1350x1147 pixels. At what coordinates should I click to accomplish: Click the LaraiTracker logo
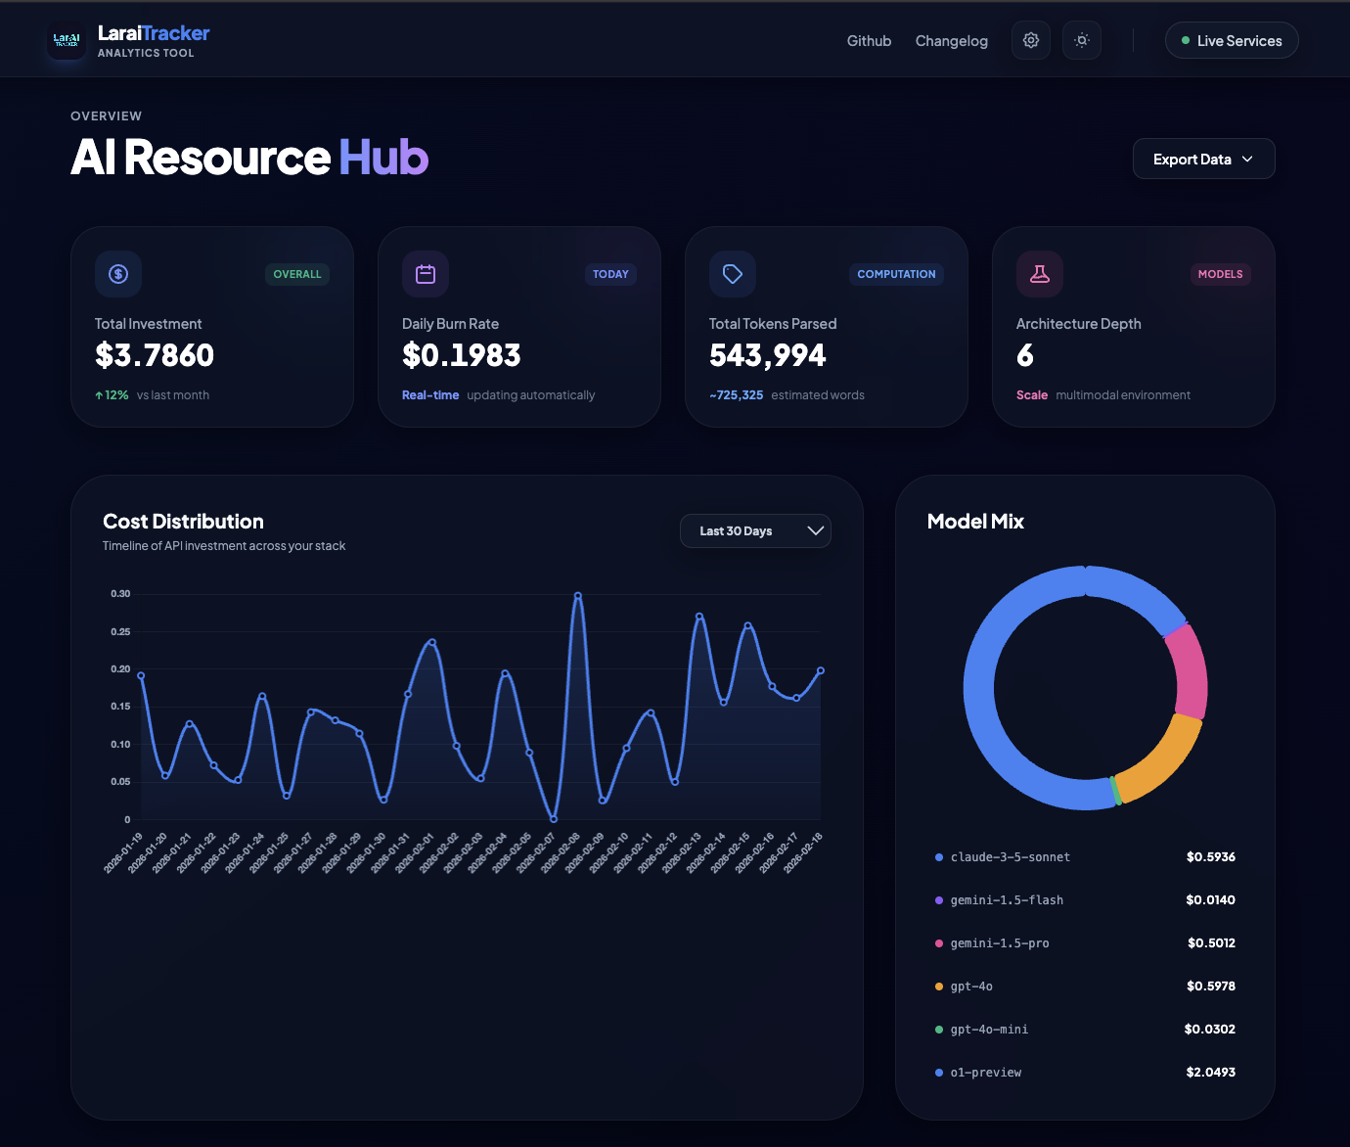point(66,40)
